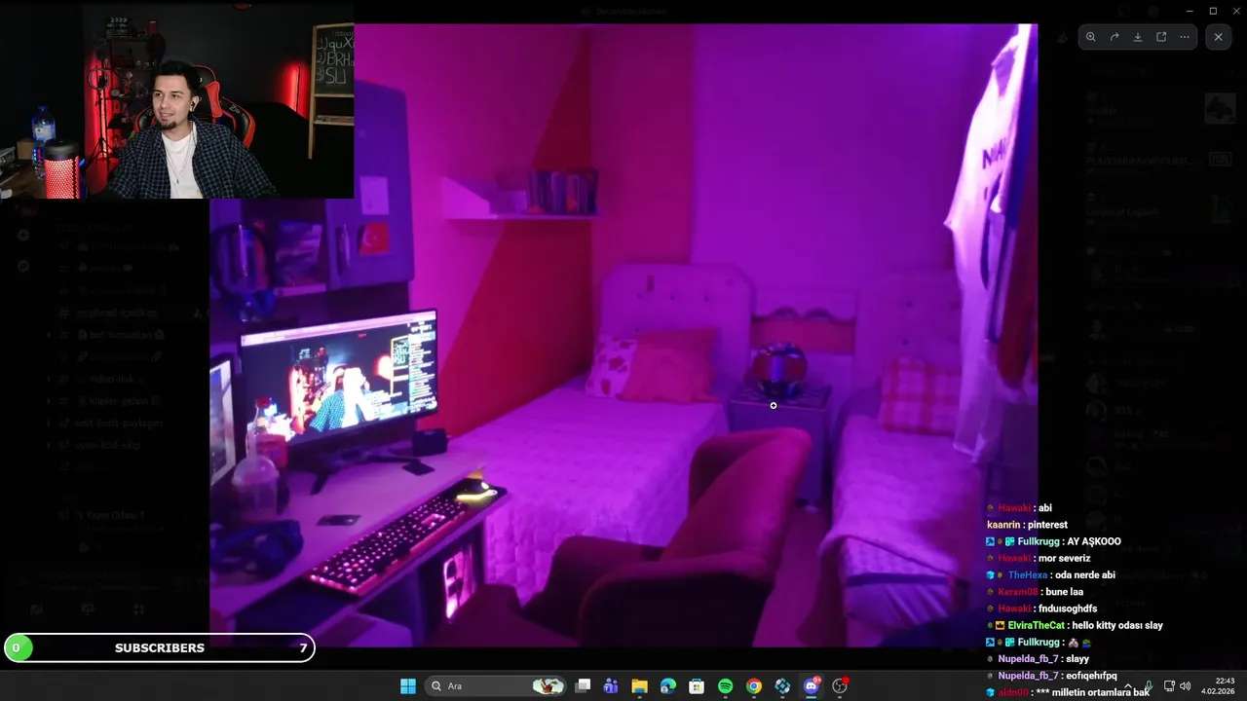
Task: Open Microsoft Edge from the taskbar
Action: (x=667, y=686)
